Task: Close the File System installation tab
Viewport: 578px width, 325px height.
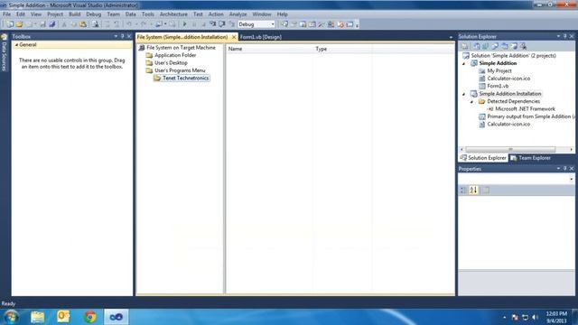Action: [x=234, y=37]
